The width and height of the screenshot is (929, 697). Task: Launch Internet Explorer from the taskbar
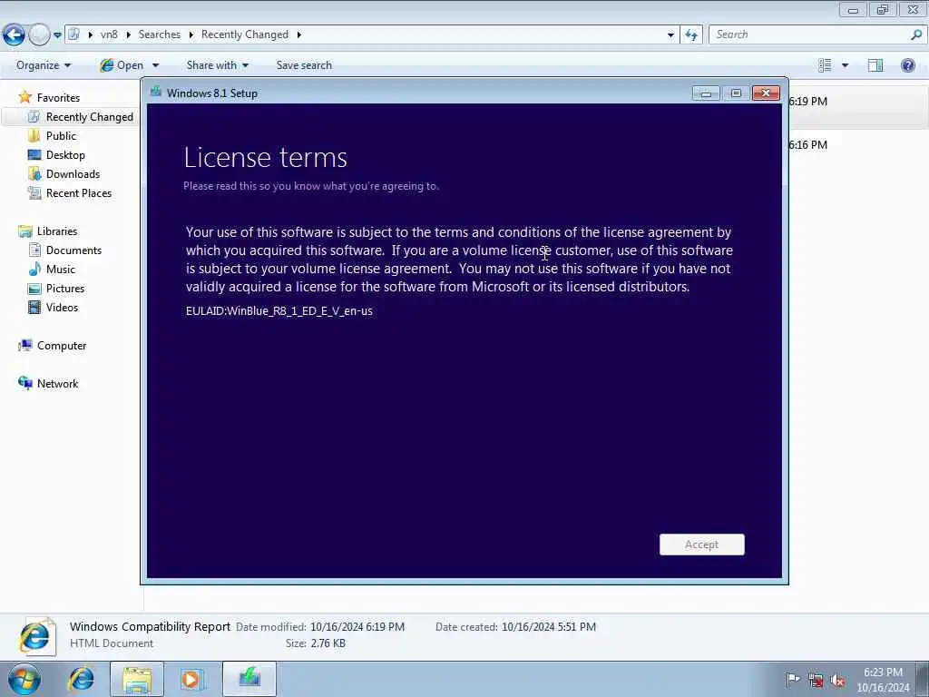[x=81, y=679]
